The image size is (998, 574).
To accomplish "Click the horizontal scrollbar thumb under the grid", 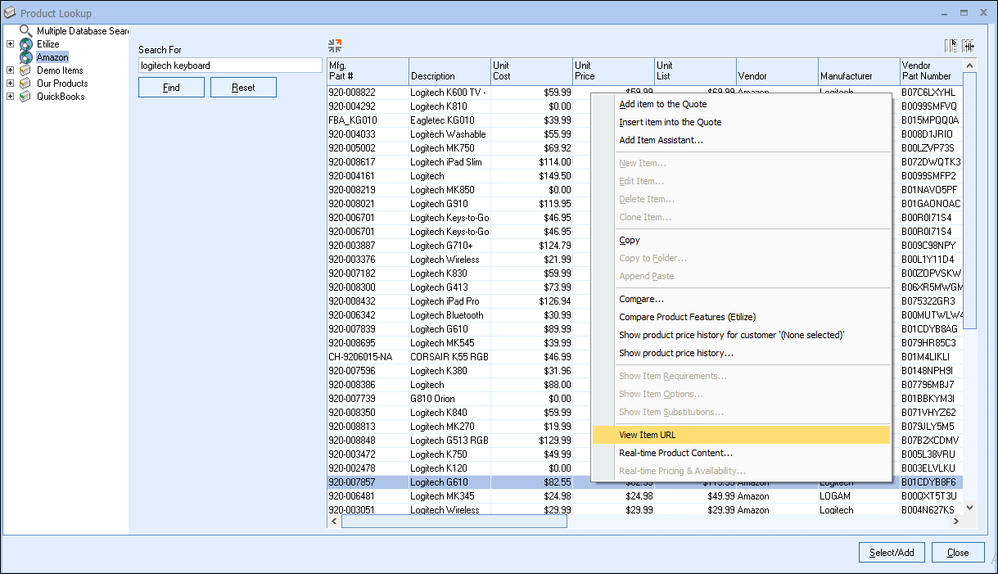I will [x=454, y=522].
